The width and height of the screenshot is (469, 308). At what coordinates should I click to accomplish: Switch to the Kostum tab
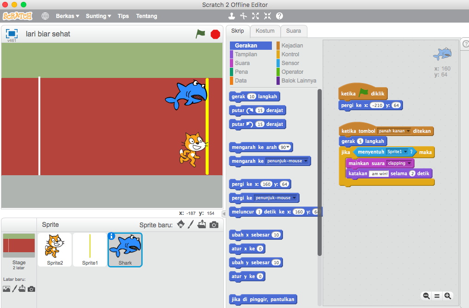[265, 32]
